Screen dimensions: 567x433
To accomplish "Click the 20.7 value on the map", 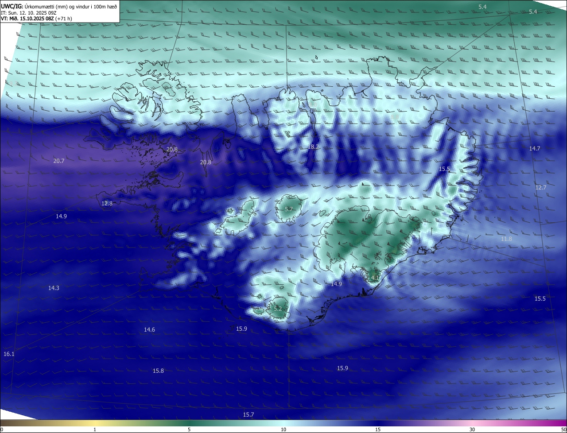I will click(59, 161).
